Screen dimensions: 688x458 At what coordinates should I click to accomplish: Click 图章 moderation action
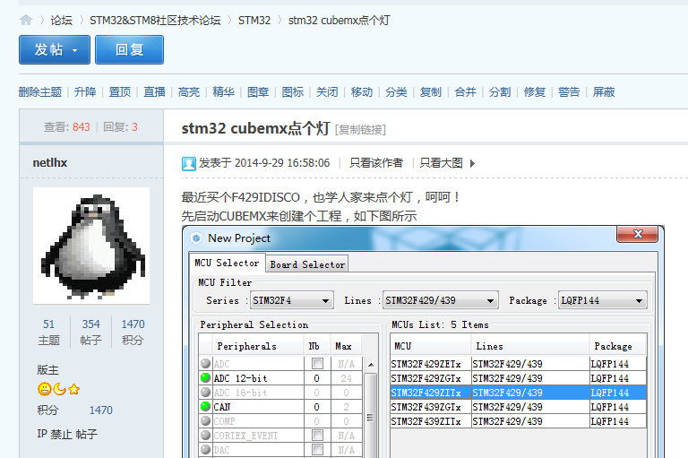click(x=258, y=91)
